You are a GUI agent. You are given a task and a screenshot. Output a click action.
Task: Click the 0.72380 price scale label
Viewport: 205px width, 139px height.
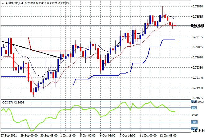click(198, 67)
